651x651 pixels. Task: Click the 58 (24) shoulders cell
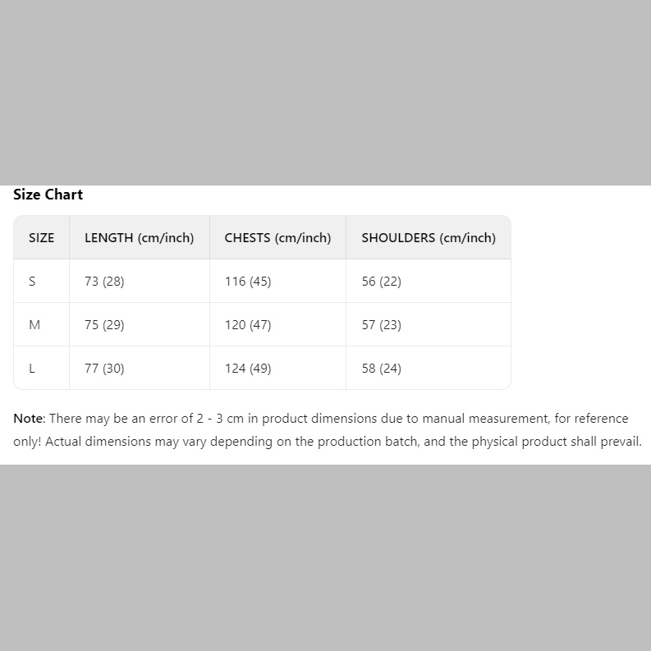click(382, 369)
